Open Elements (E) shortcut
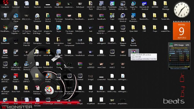 [144, 5]
